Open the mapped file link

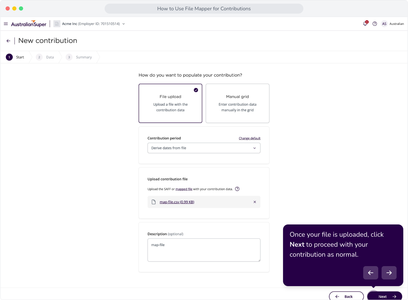pos(184,189)
